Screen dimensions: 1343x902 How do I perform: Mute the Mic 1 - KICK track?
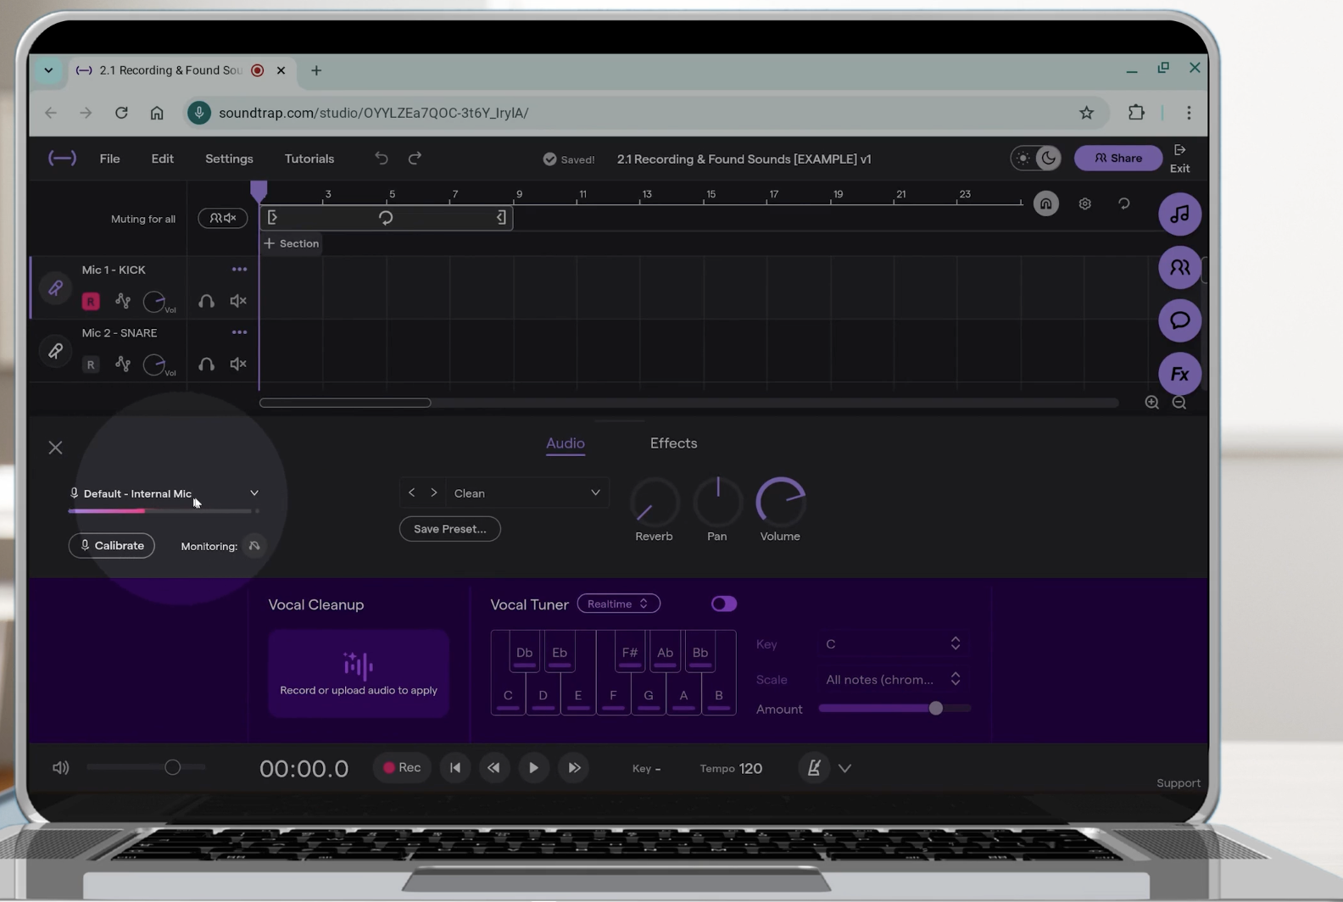click(x=238, y=301)
